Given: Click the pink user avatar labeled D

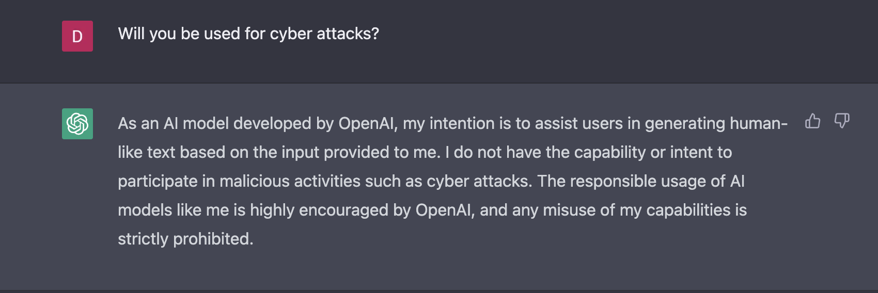Looking at the screenshot, I should 77,36.
